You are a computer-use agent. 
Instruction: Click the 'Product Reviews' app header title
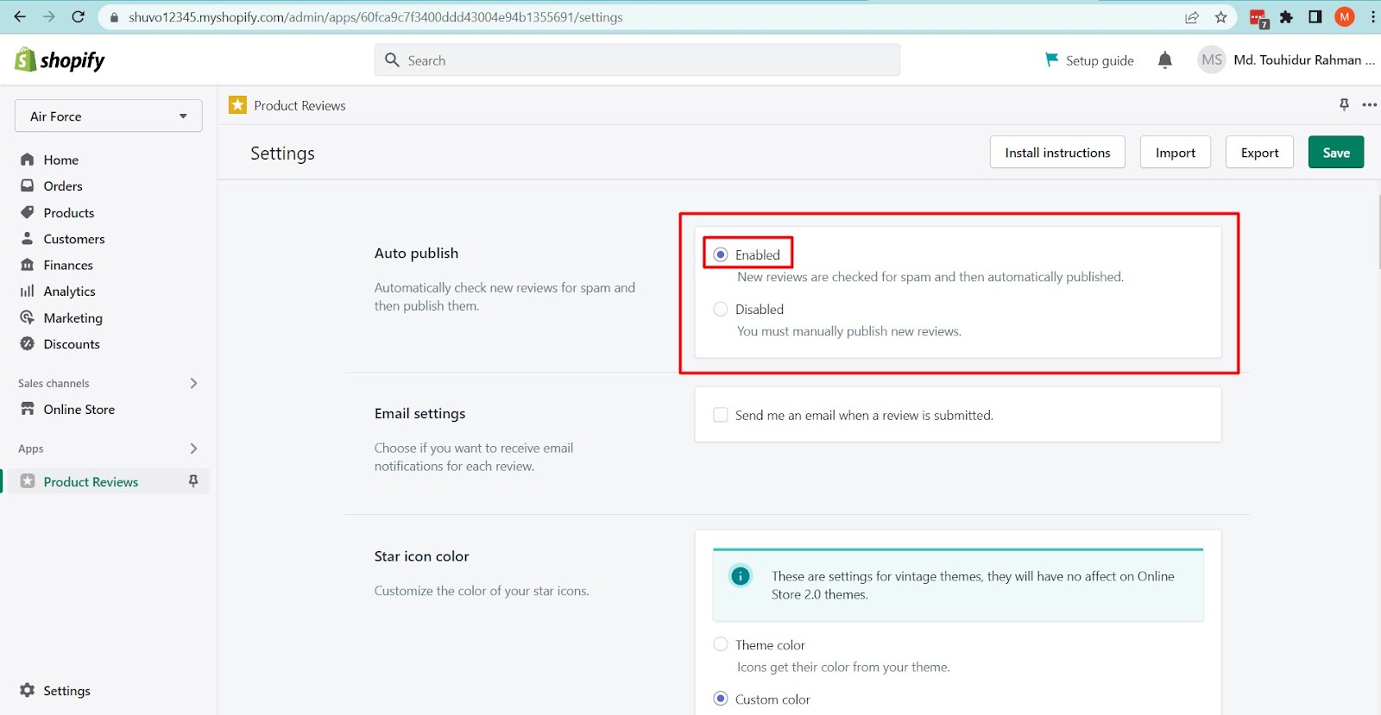pos(300,105)
